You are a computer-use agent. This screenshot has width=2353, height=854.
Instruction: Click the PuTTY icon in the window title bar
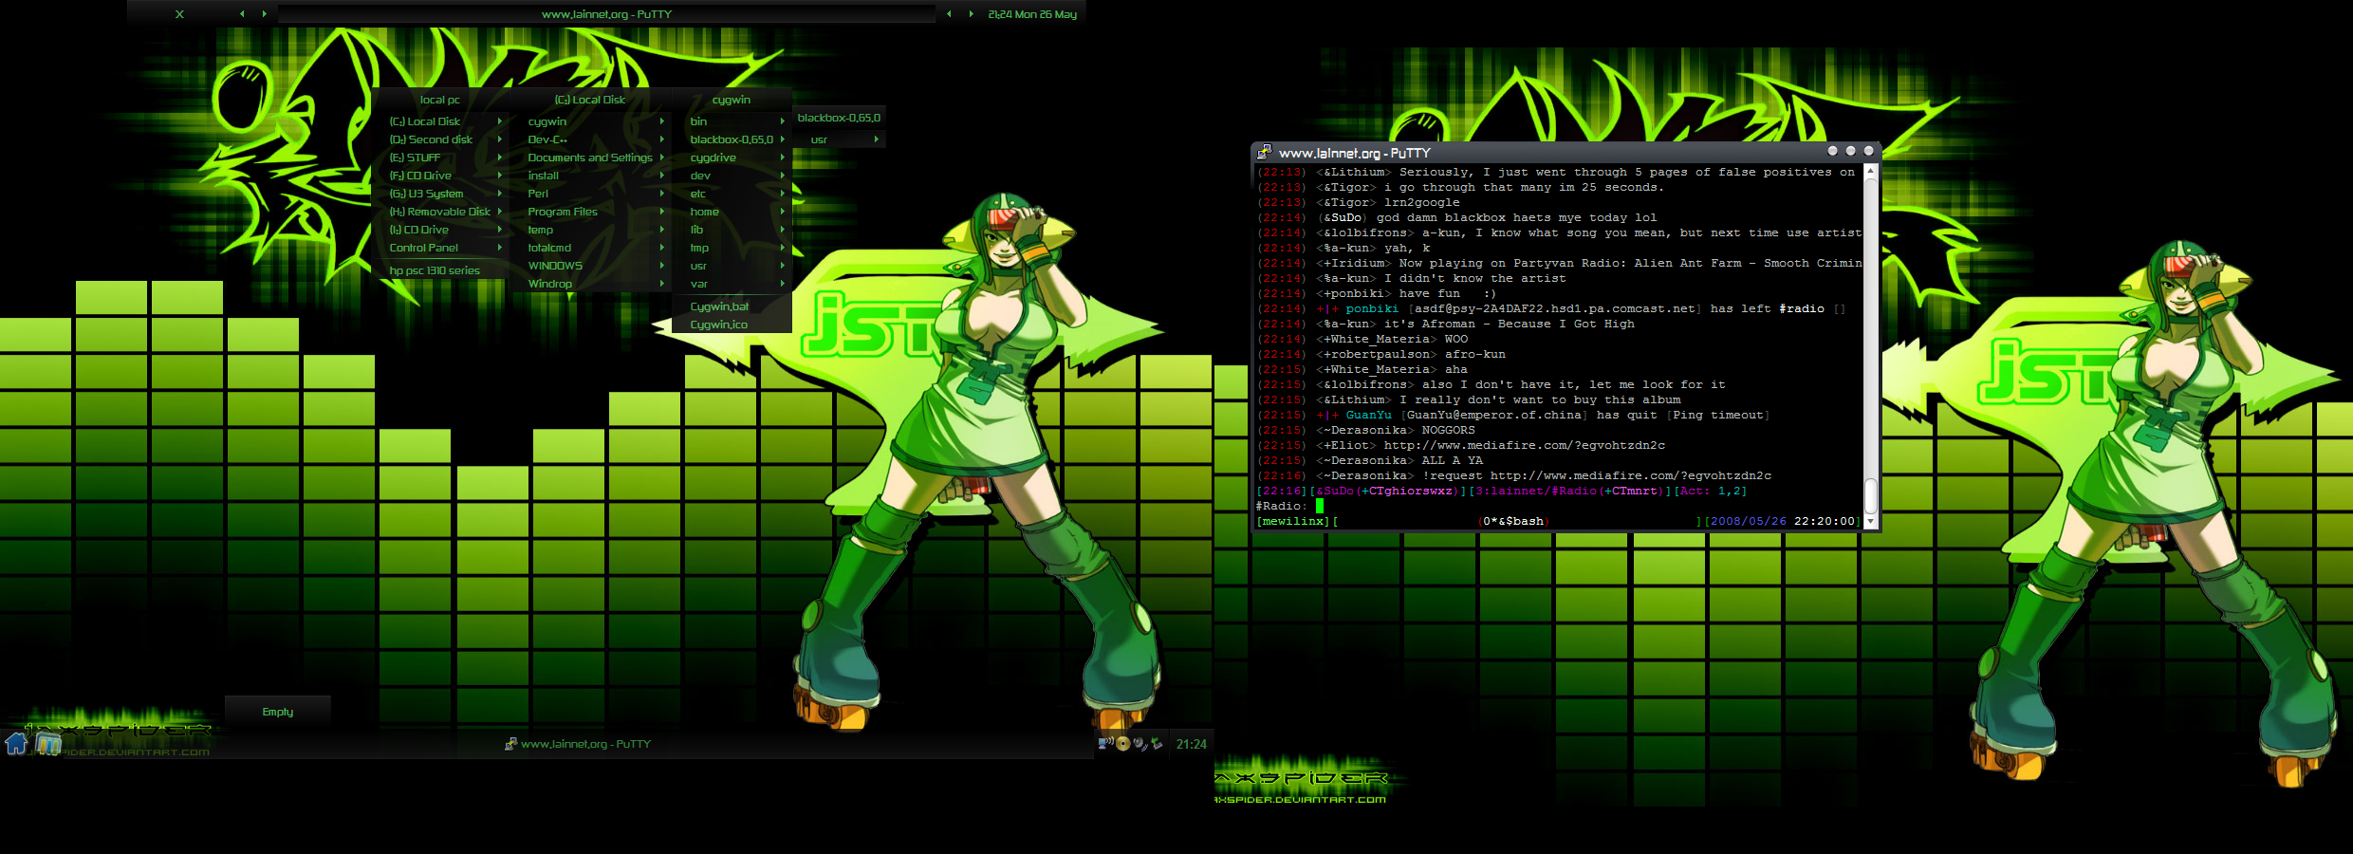(1264, 152)
